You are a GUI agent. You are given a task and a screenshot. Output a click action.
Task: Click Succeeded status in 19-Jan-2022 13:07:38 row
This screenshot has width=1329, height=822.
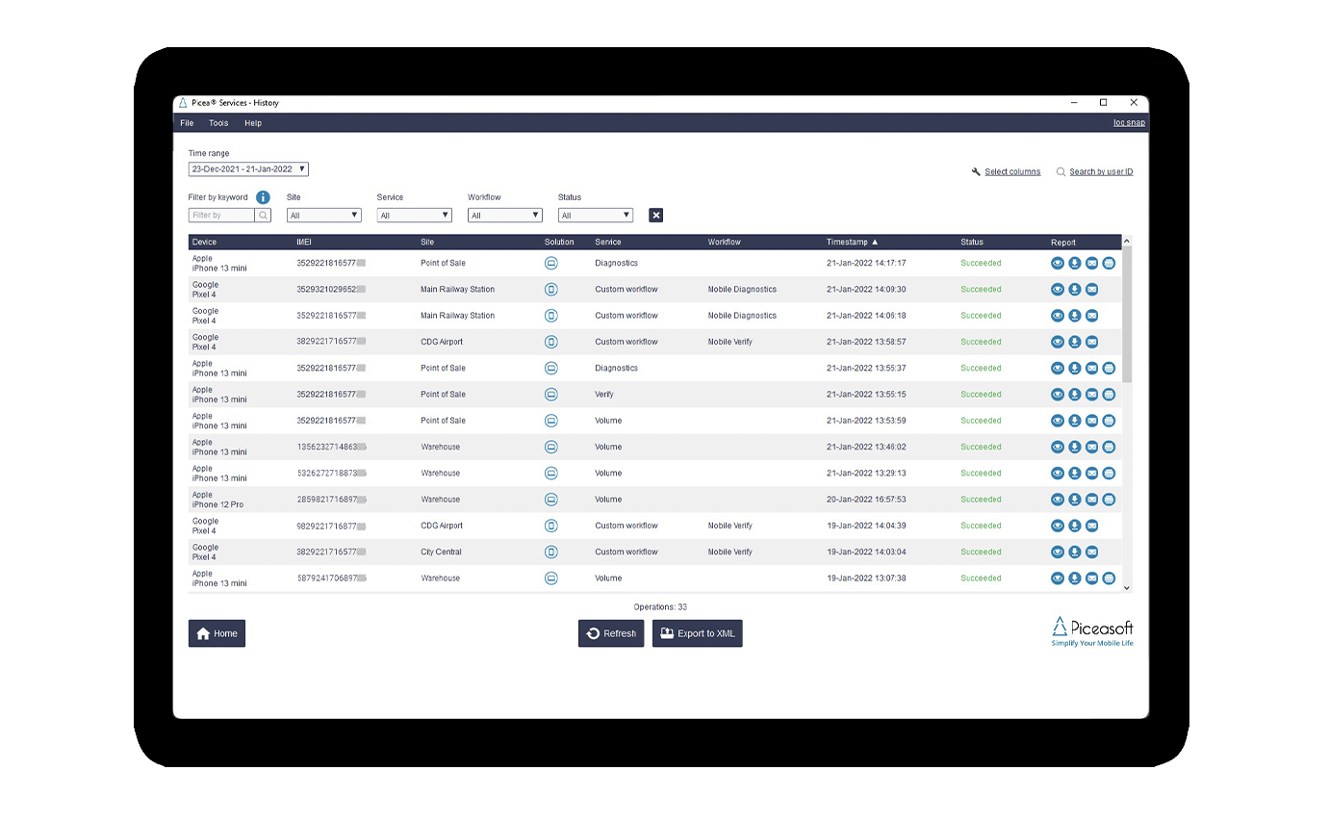(981, 578)
